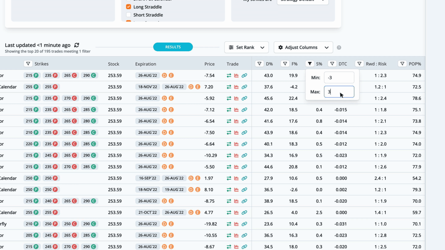The image size is (445, 250).
Task: Open the Set Rank dropdown
Action: point(247,48)
